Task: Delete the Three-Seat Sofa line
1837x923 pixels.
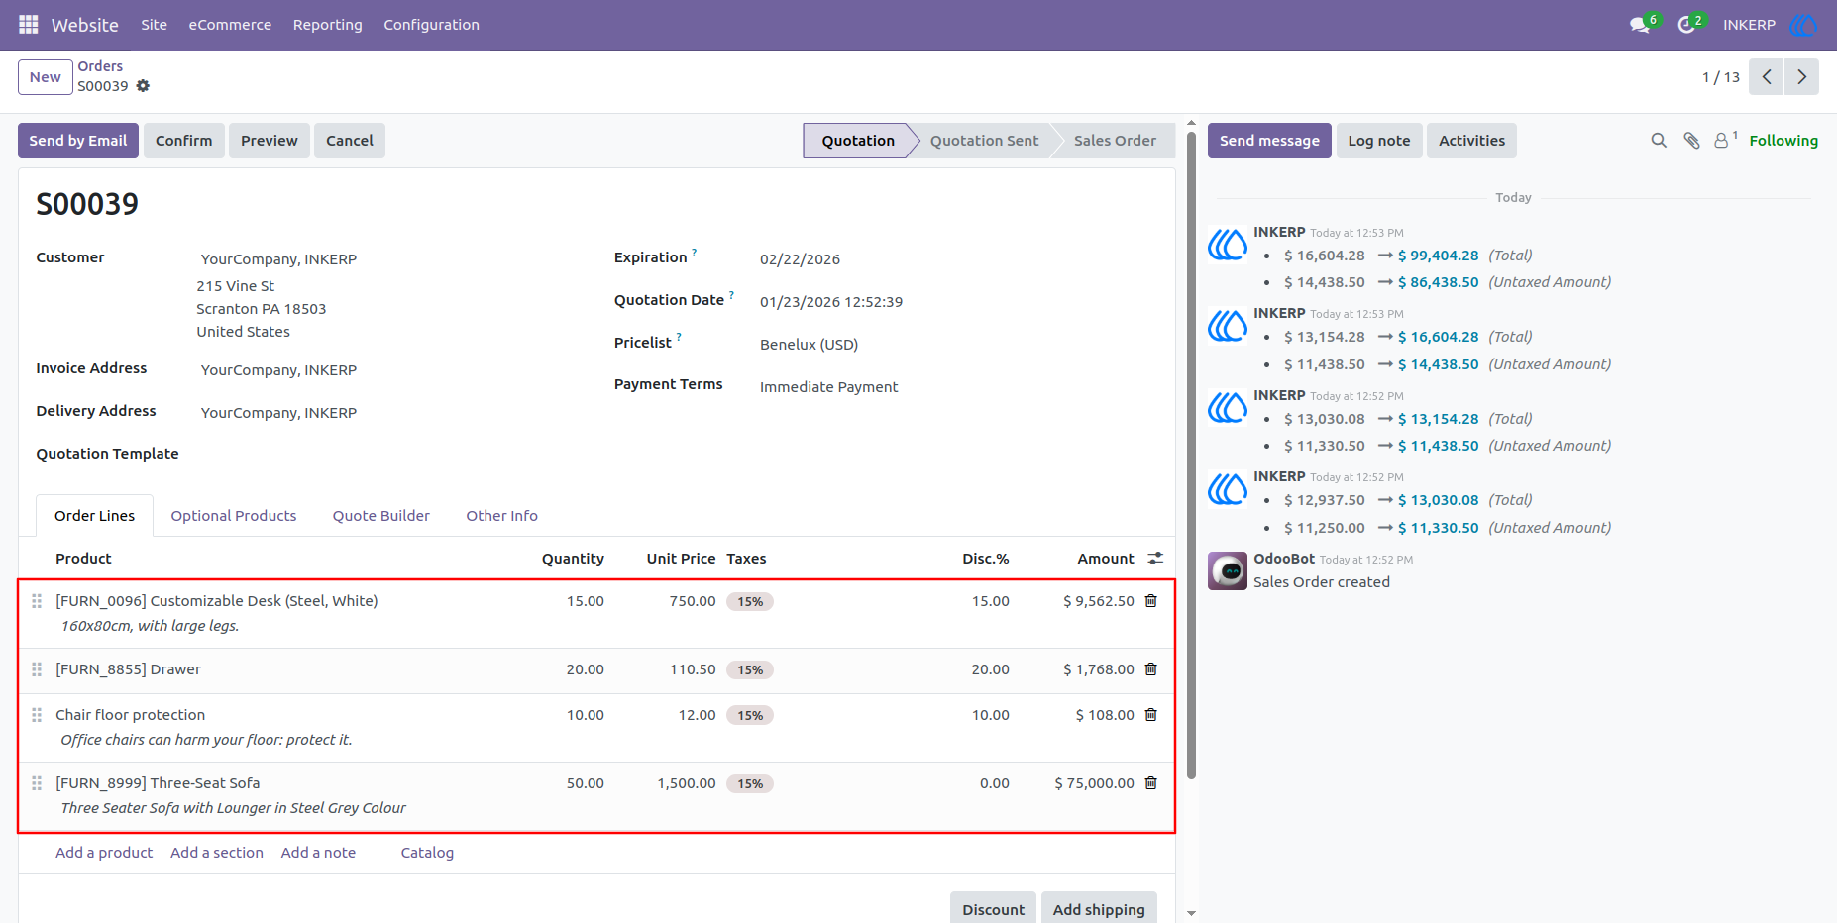Action: tap(1151, 783)
